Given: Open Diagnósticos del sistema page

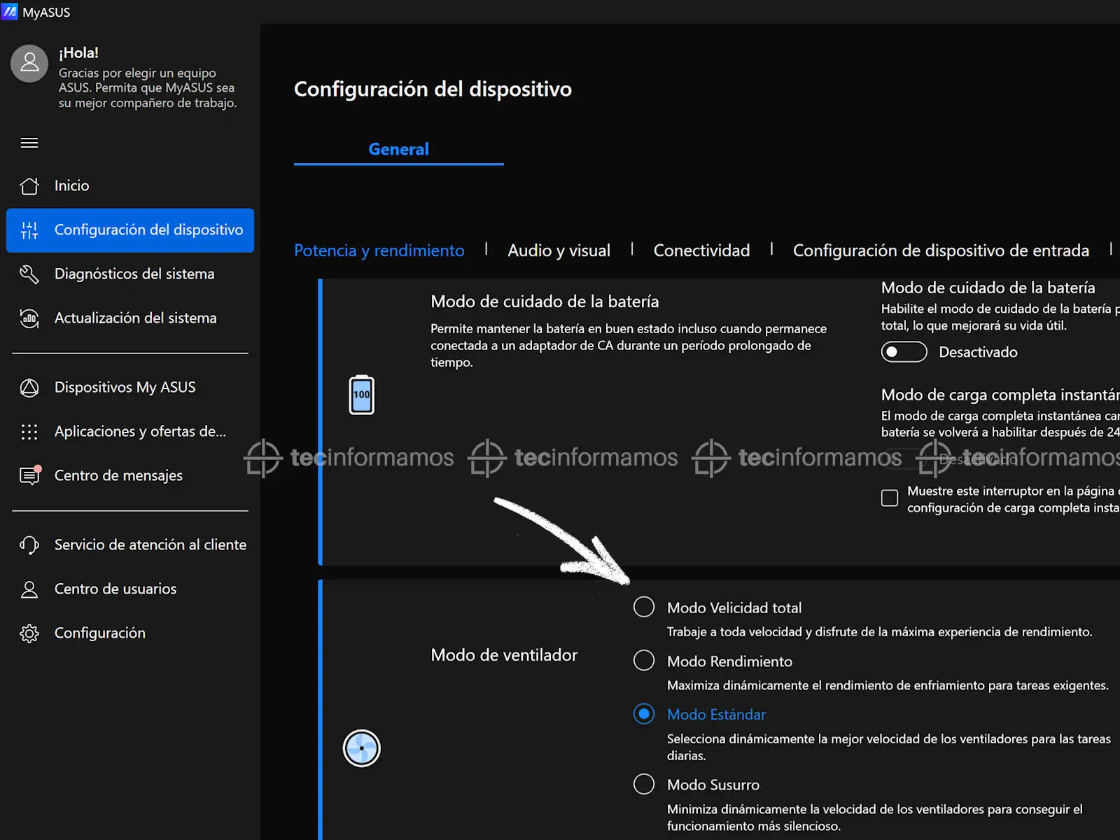Looking at the screenshot, I should pyautogui.click(x=130, y=274).
